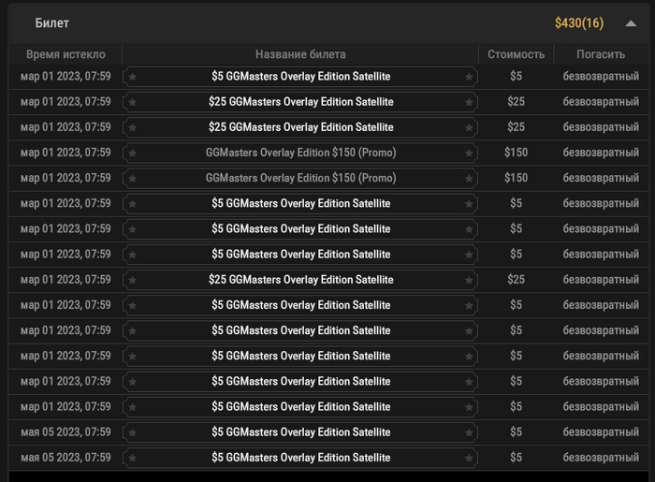655x482 pixels.
Task: Click безвозвратный in the first Promo ticket row
Action: point(601,153)
